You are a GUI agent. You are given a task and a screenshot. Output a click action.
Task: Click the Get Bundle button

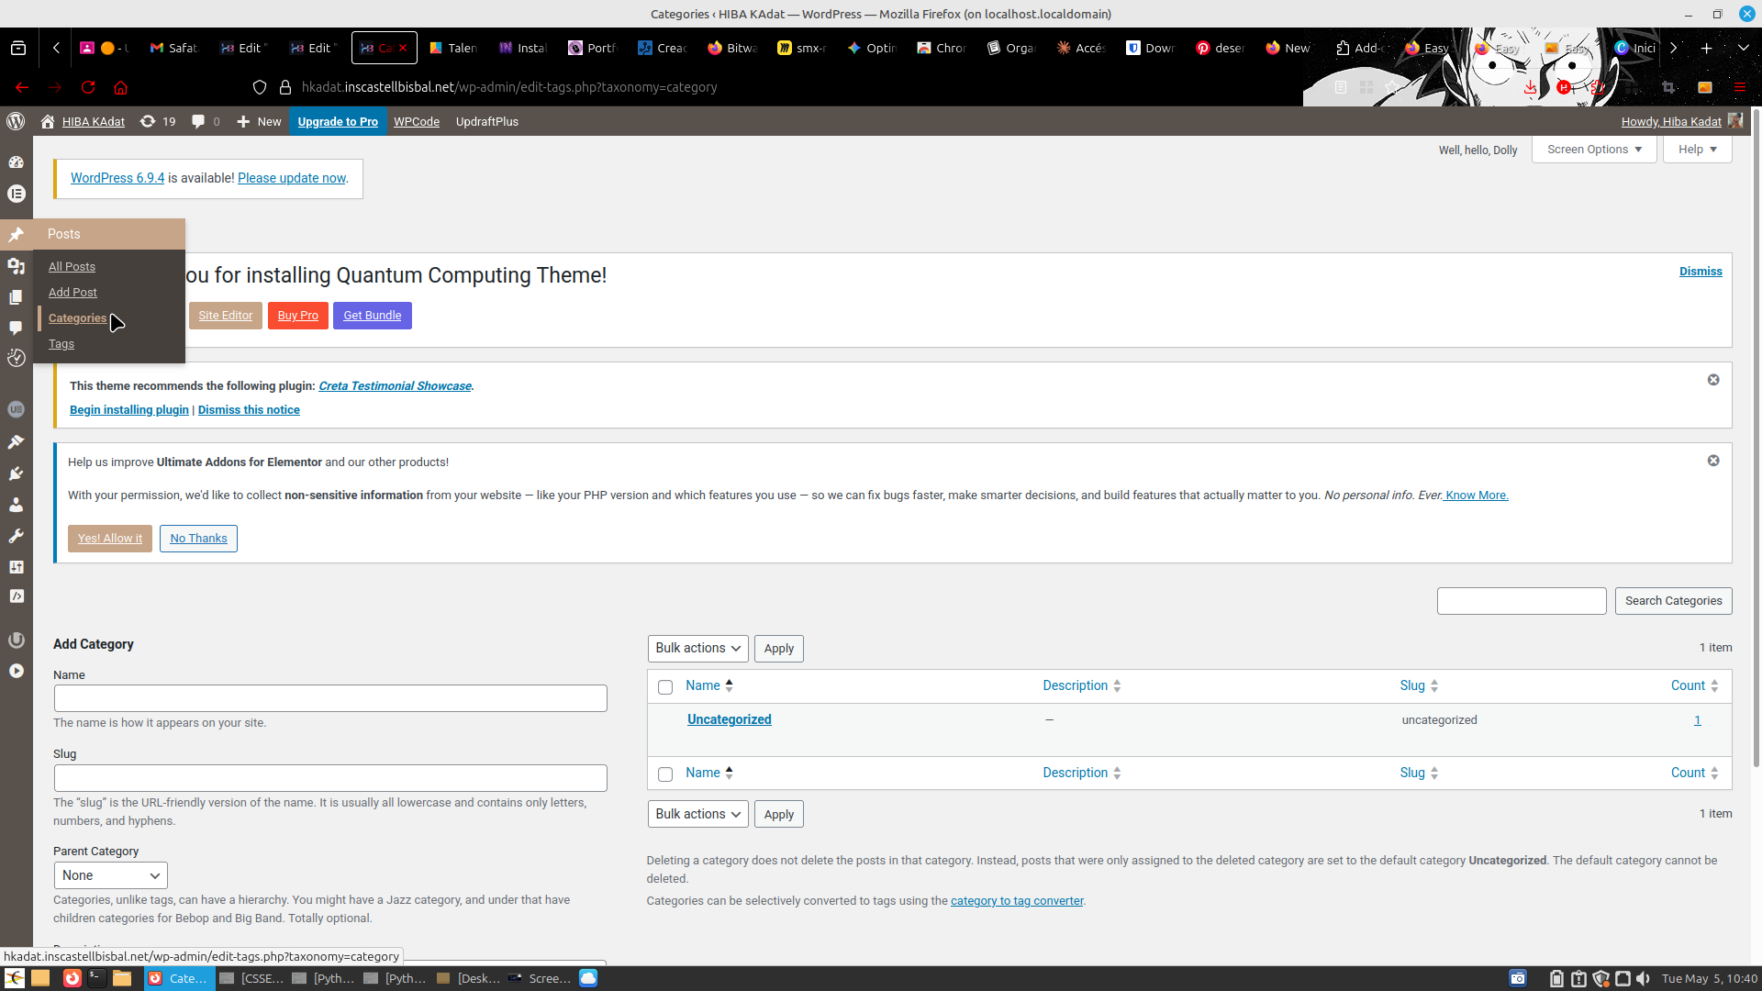coord(373,316)
